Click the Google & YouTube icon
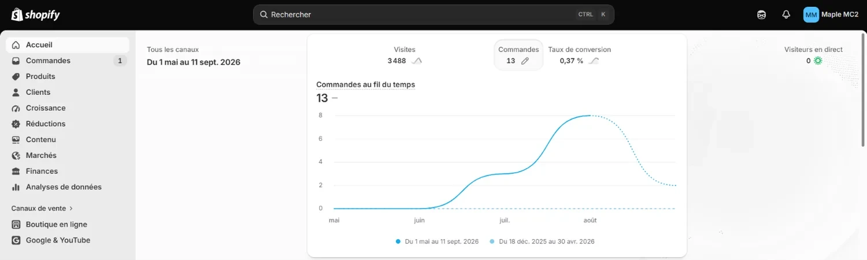This screenshot has height=260, width=867. pyautogui.click(x=16, y=240)
